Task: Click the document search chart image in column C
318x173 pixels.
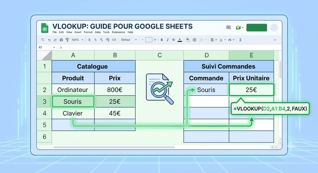Action: pyautogui.click(x=160, y=89)
